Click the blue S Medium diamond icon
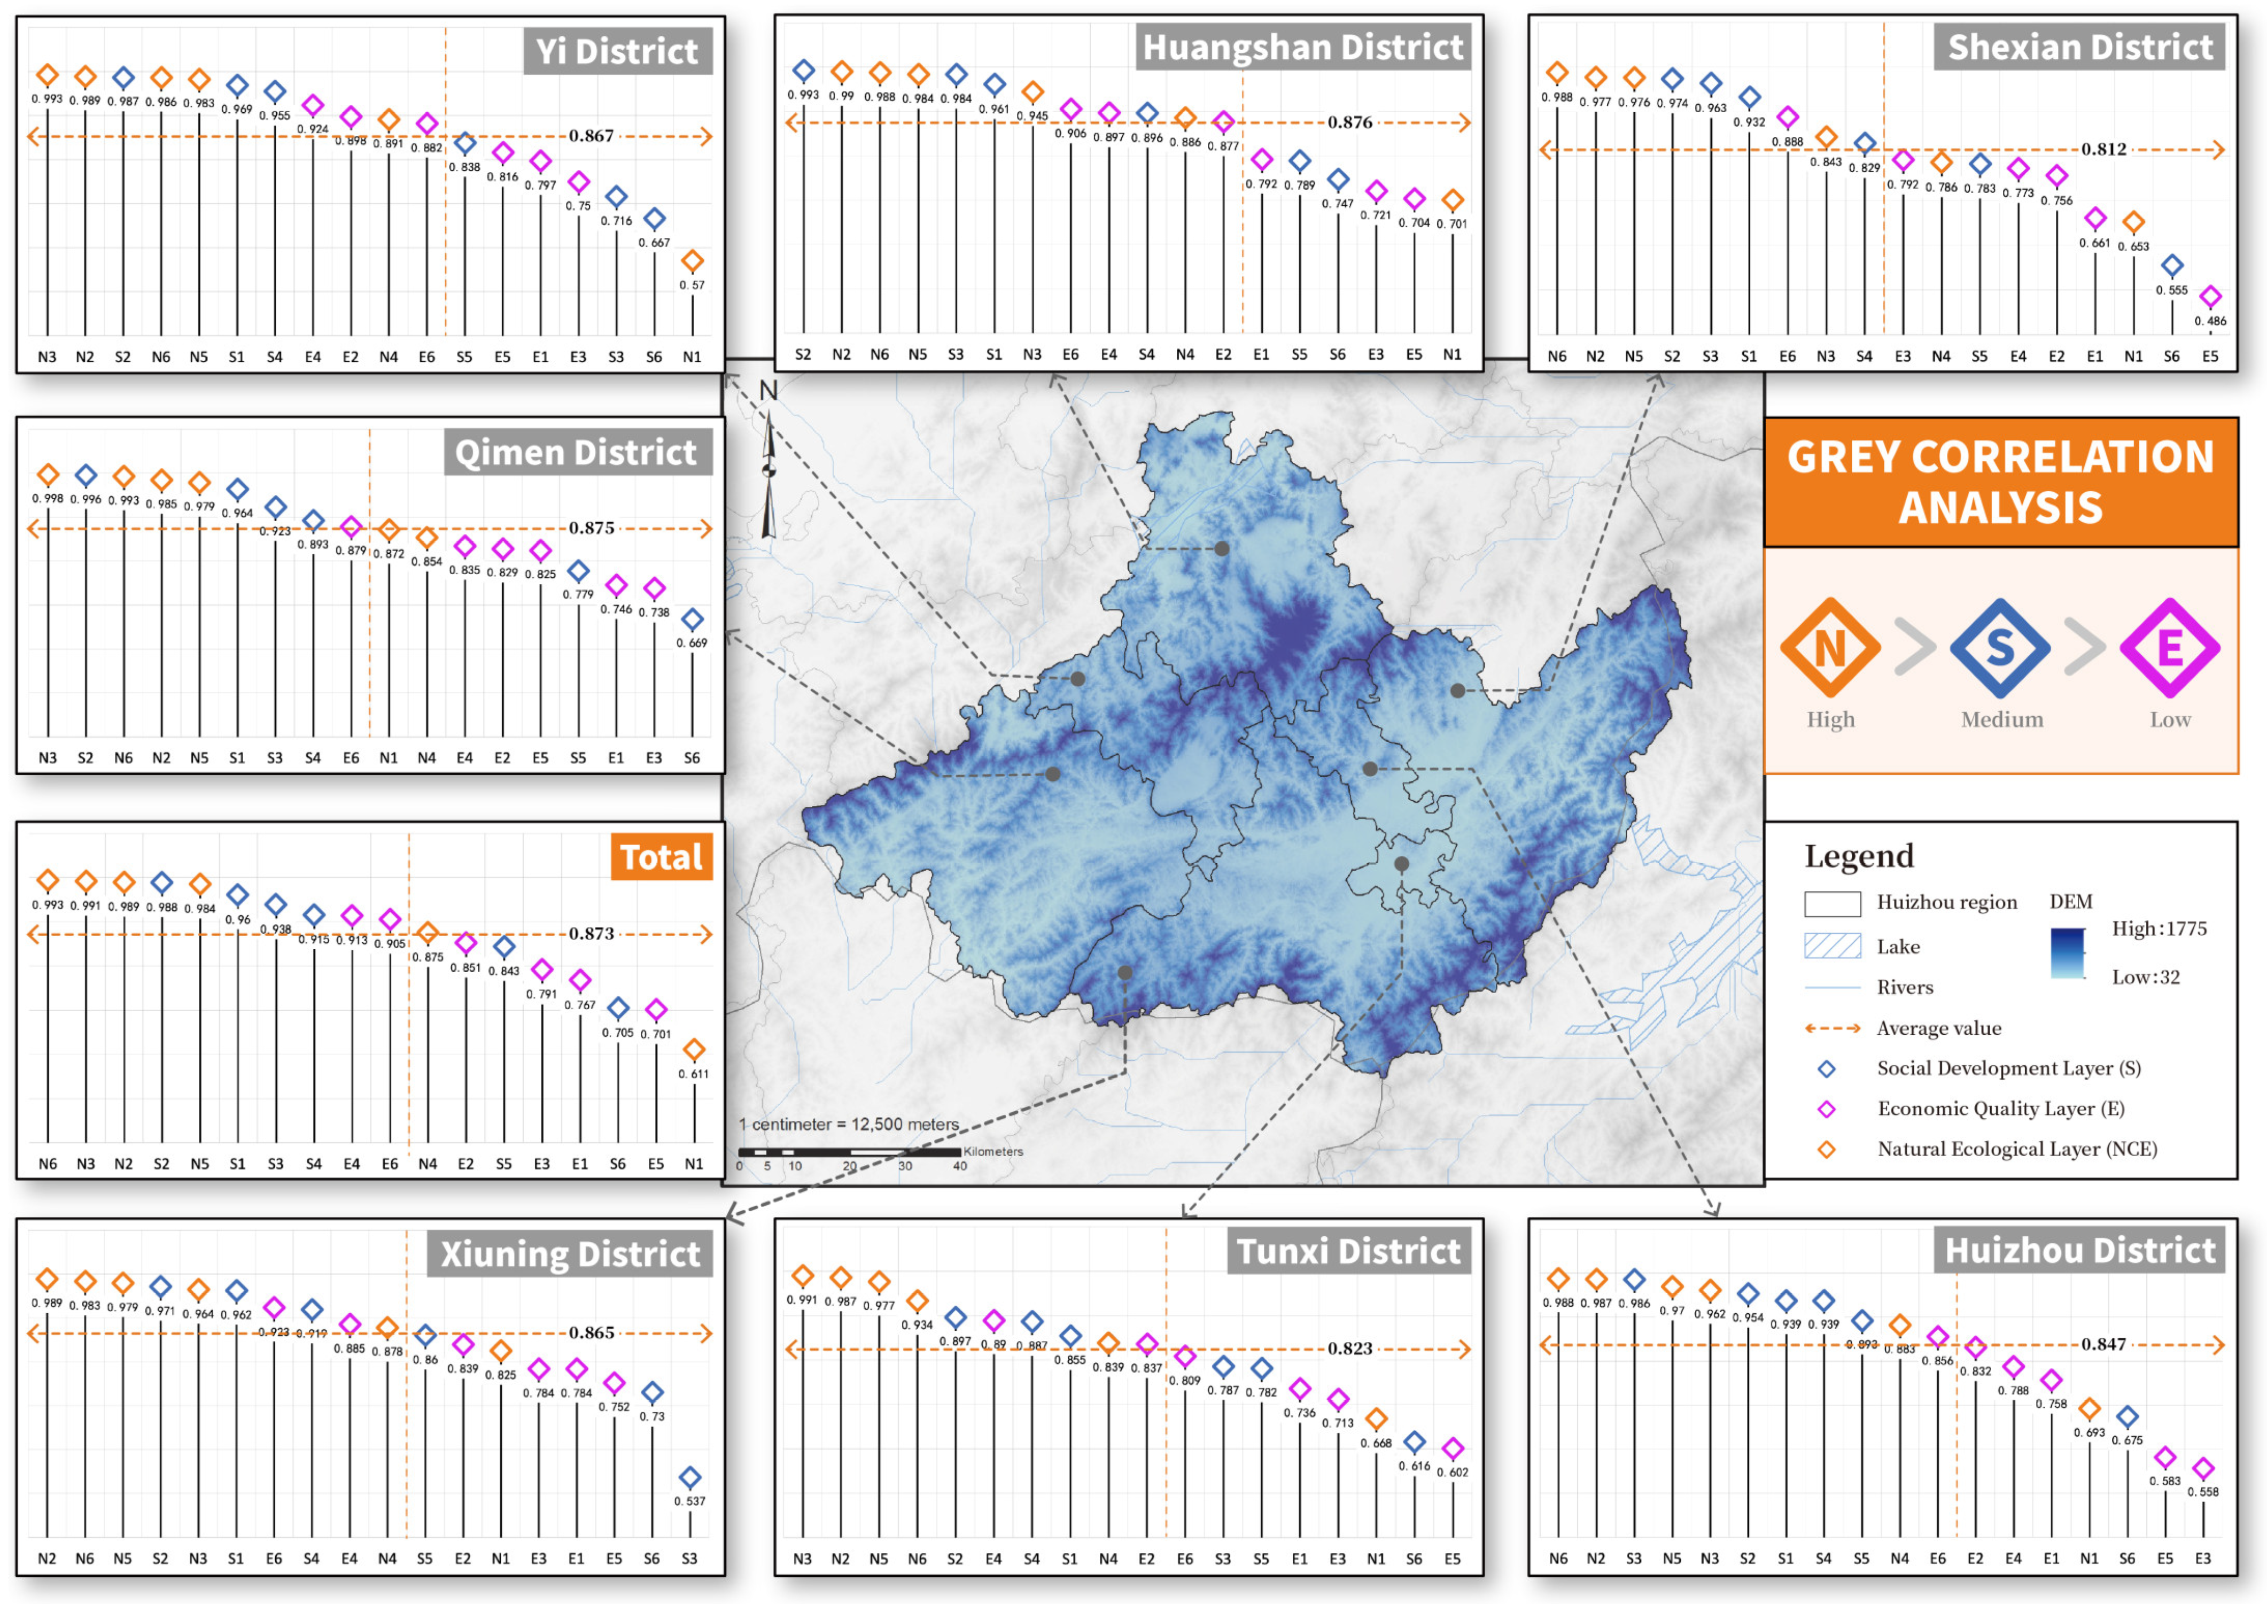This screenshot has width=2267, height=1604. [1999, 648]
